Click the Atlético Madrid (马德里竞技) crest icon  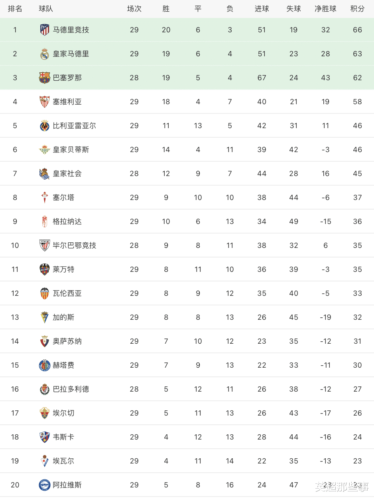tap(45, 30)
